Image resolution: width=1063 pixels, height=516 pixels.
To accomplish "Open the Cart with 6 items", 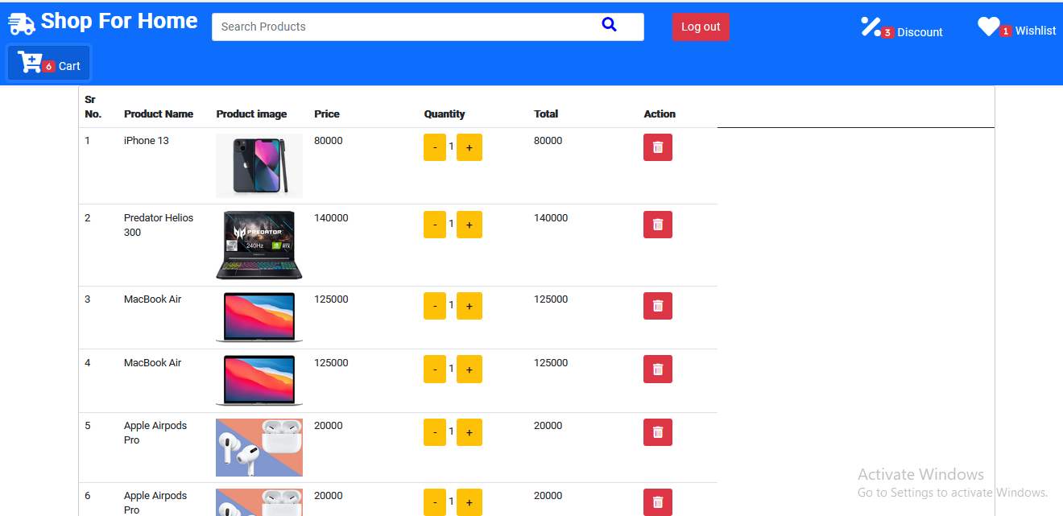I will [x=48, y=62].
